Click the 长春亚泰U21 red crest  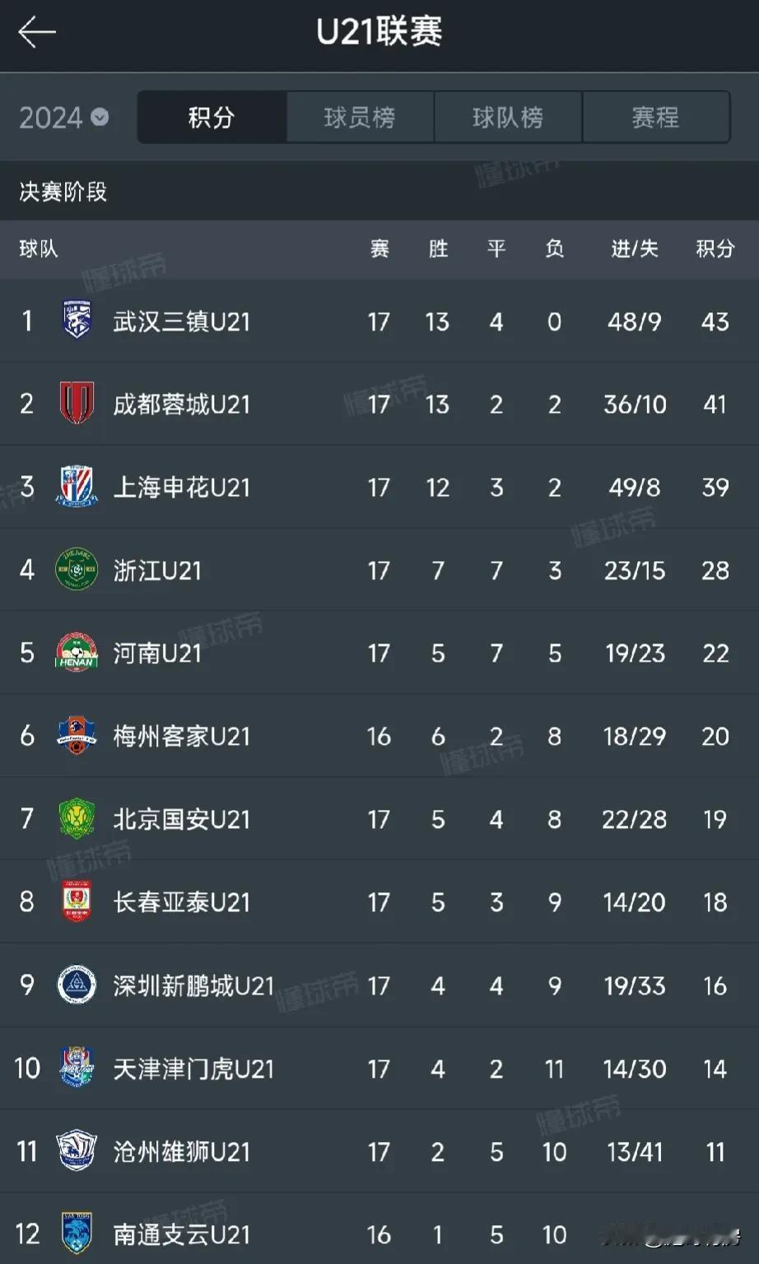[77, 902]
